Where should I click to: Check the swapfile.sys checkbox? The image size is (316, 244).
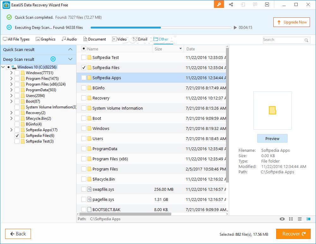tap(84, 189)
